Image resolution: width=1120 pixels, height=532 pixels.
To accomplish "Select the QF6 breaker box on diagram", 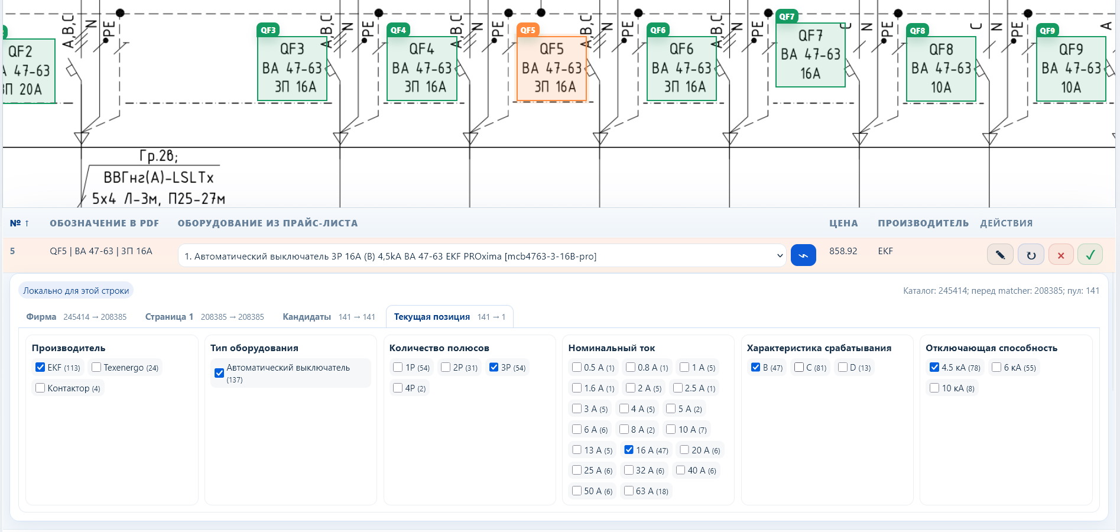I will 681,68.
